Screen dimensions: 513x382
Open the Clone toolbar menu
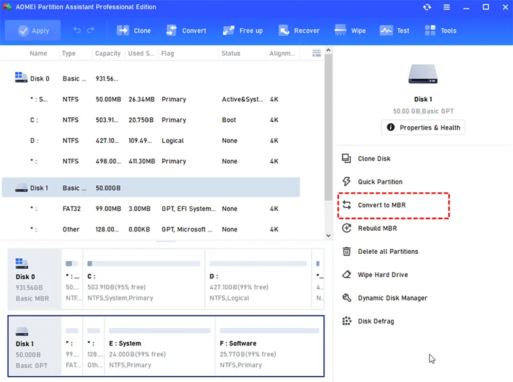point(134,30)
